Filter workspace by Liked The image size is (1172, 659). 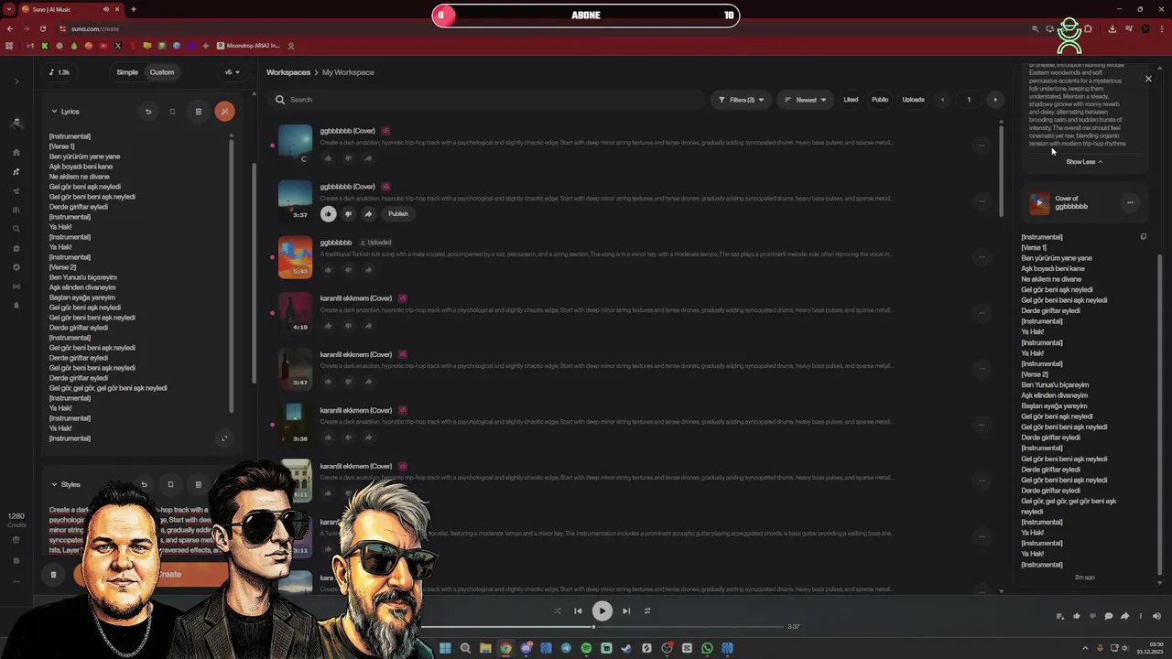point(851,100)
